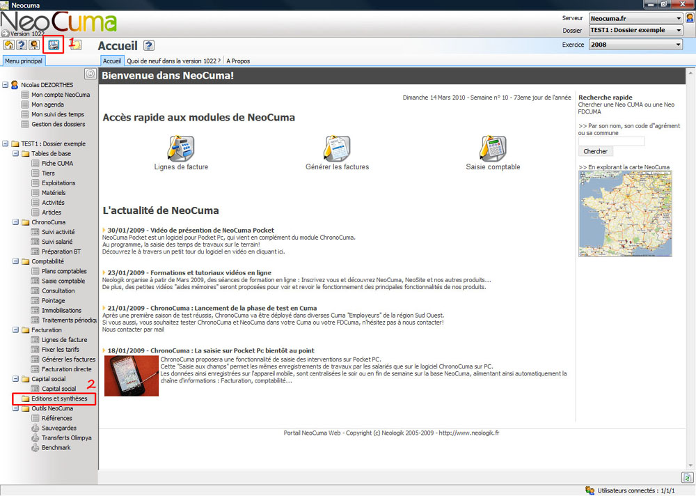Open news La saisie sur Pocket Pc

(211, 350)
